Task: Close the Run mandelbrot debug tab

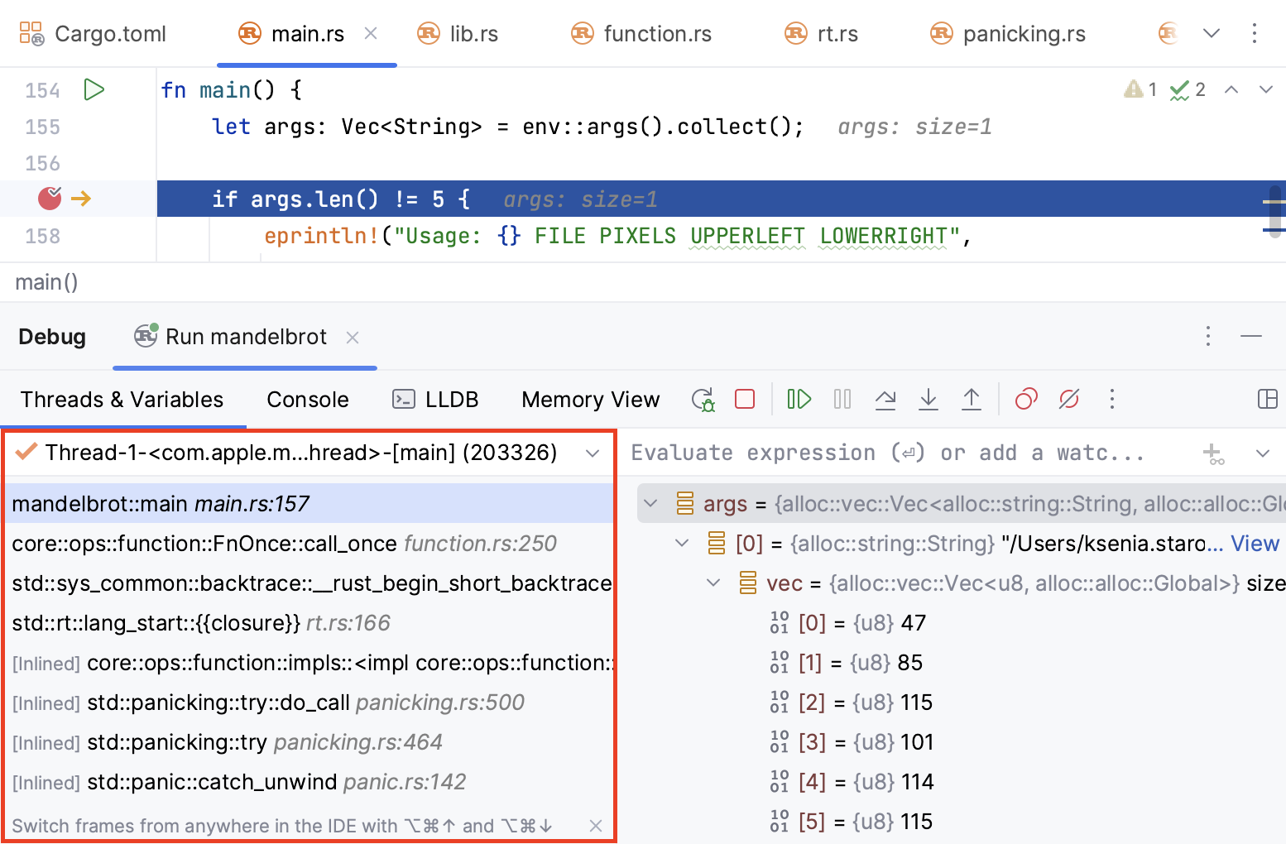Action: click(x=353, y=338)
